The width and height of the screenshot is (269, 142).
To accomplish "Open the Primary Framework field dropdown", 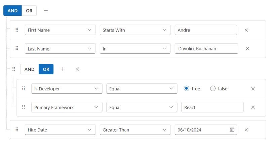I will [67, 107].
